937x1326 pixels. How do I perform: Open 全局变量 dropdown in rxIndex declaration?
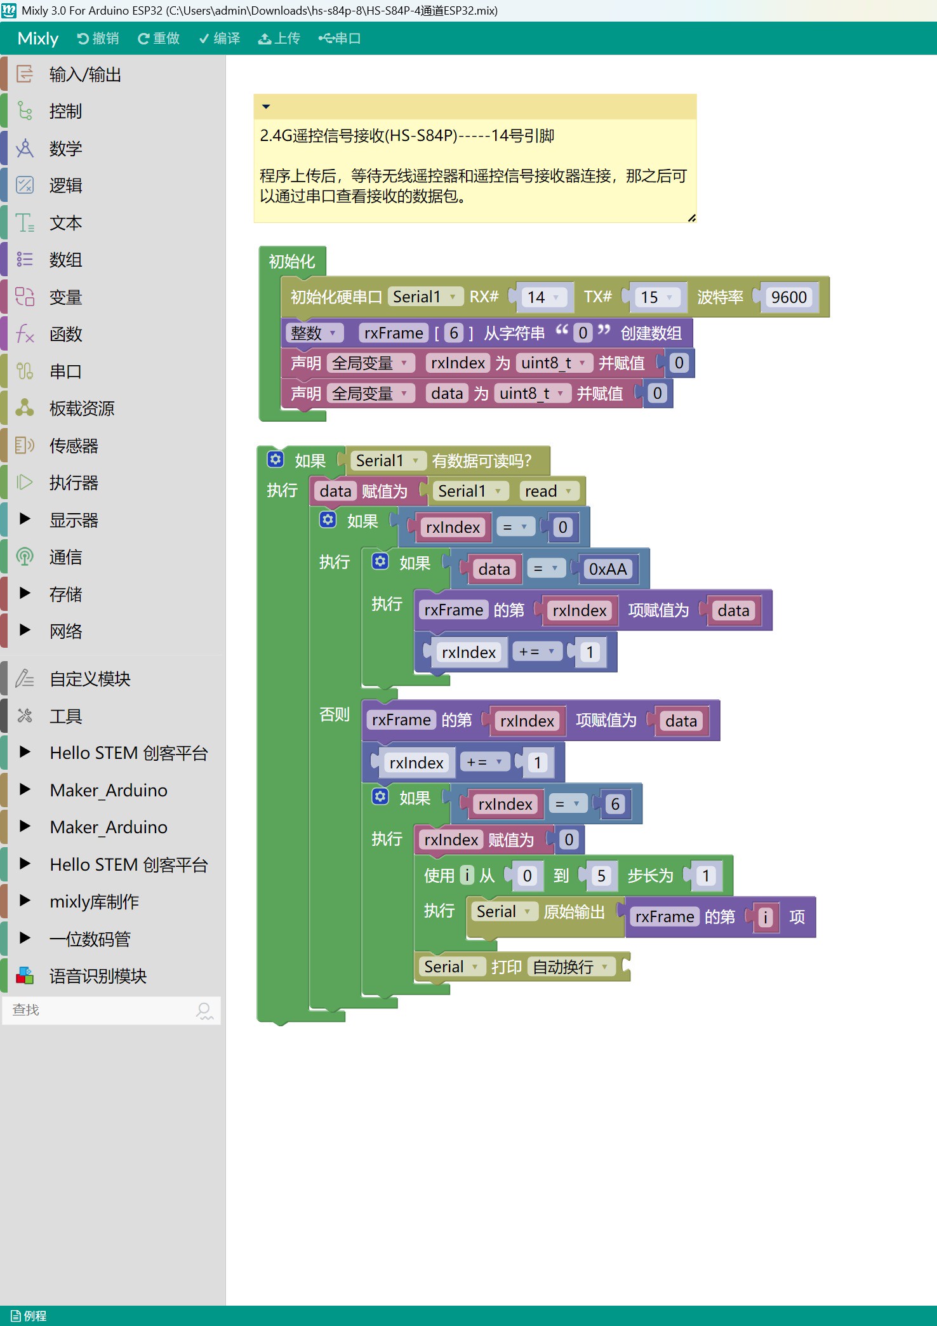371,363
